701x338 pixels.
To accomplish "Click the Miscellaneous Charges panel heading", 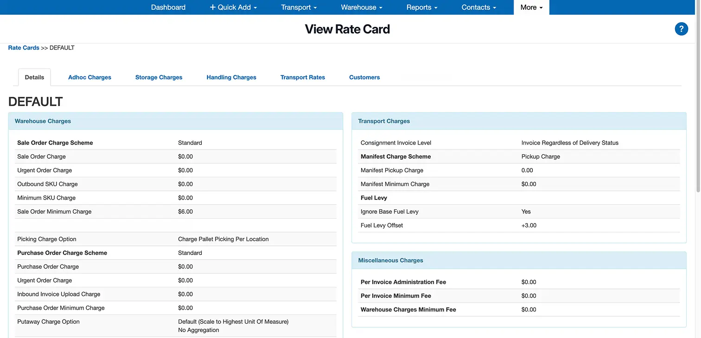I will click(x=390, y=261).
